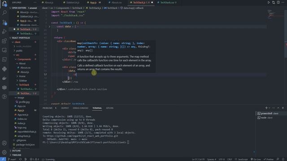Open the GITLENS panel tab

(x=109, y=108)
